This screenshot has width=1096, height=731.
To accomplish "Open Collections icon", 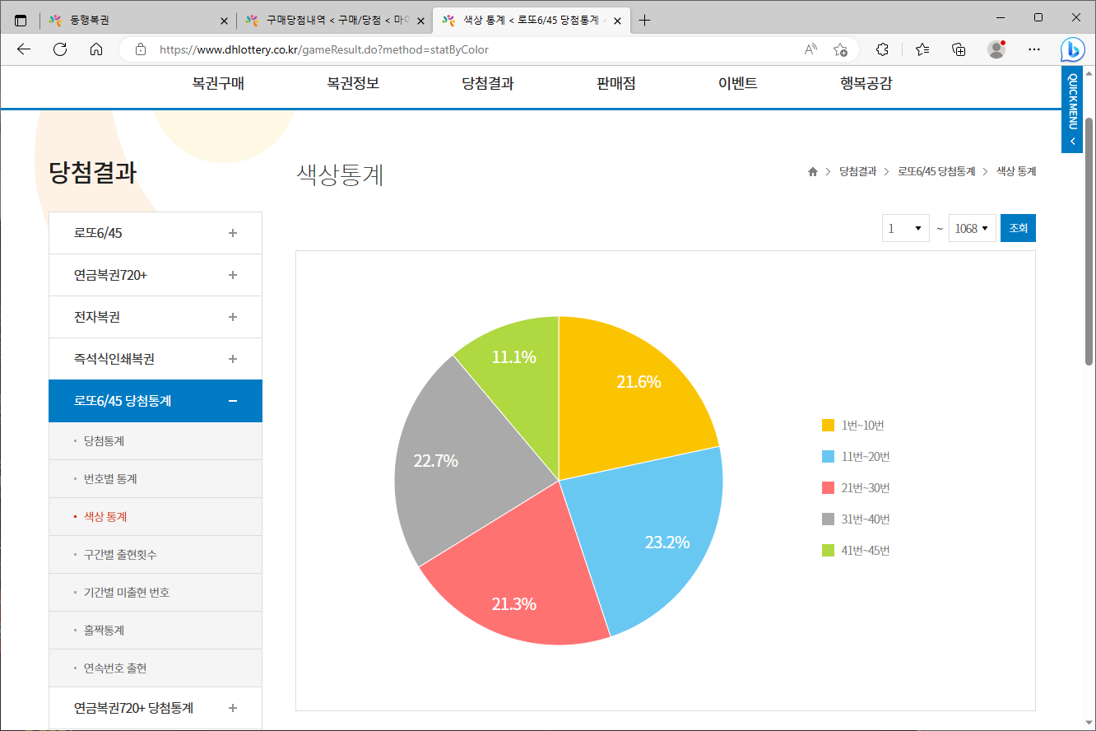I will [959, 49].
